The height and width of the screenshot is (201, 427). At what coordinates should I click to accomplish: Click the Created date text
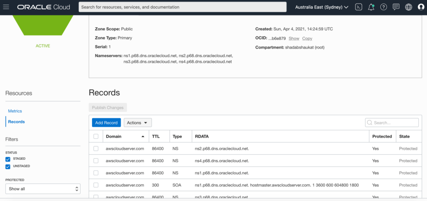tap(294, 29)
